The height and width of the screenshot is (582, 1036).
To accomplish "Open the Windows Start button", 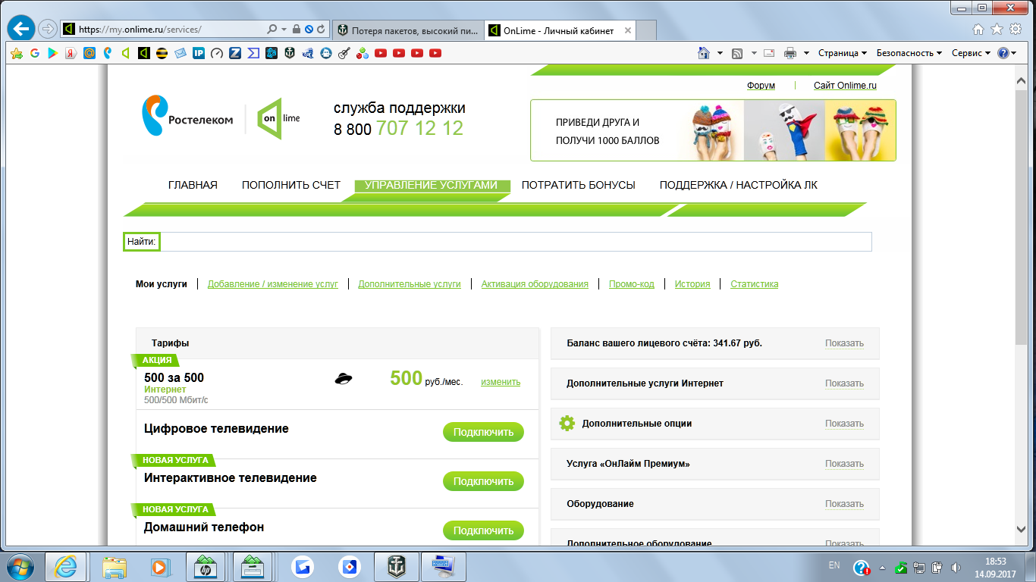I will pyautogui.click(x=22, y=567).
